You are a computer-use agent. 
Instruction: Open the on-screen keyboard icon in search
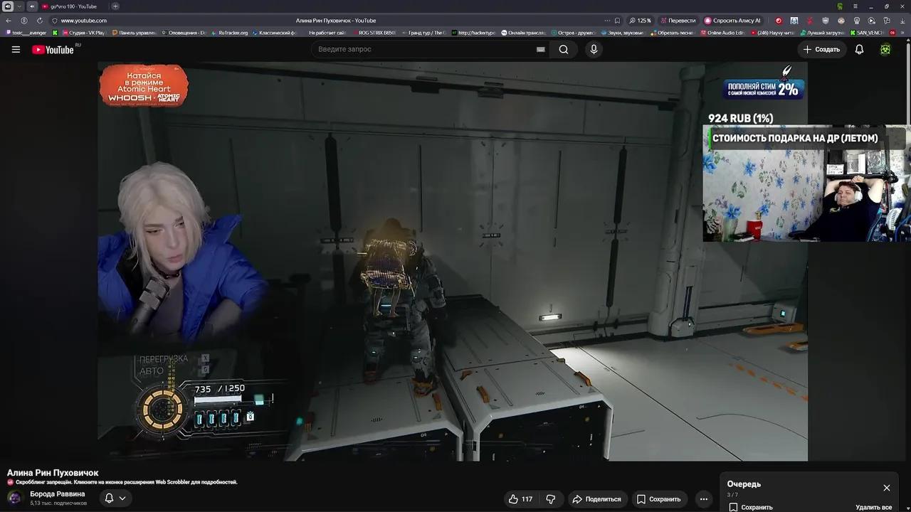tap(540, 49)
